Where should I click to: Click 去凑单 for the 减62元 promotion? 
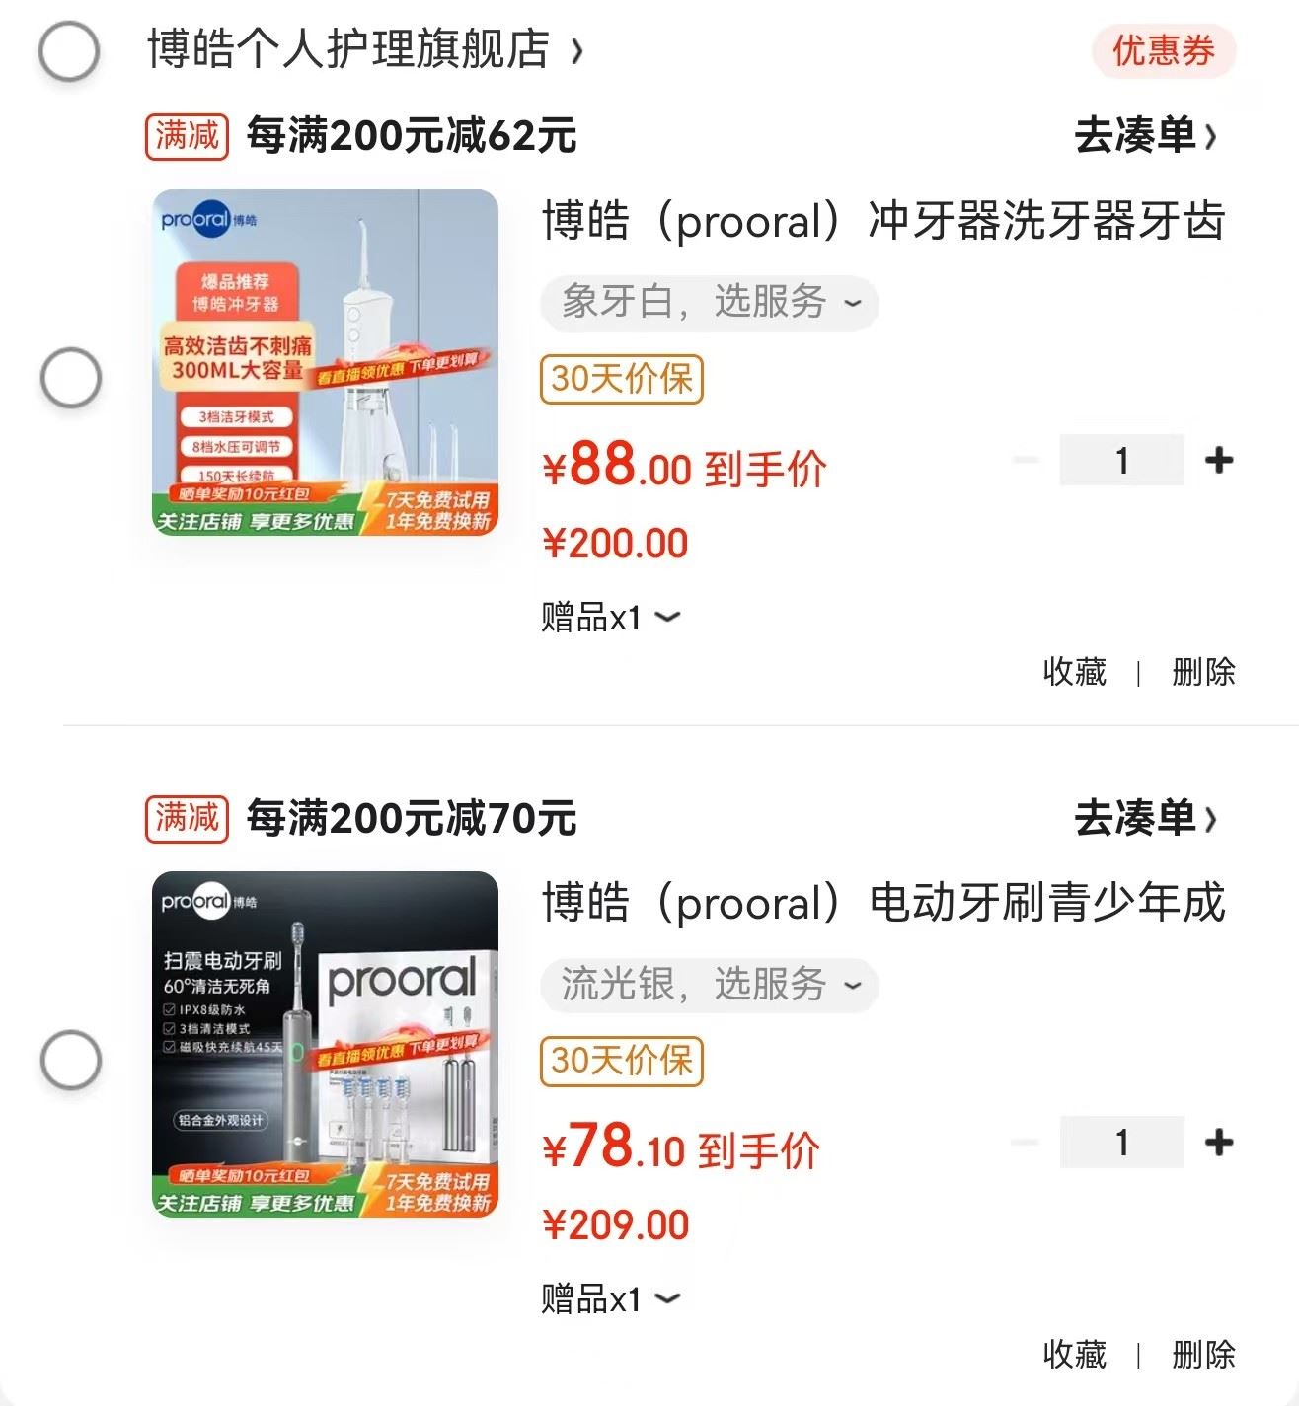click(x=1145, y=136)
